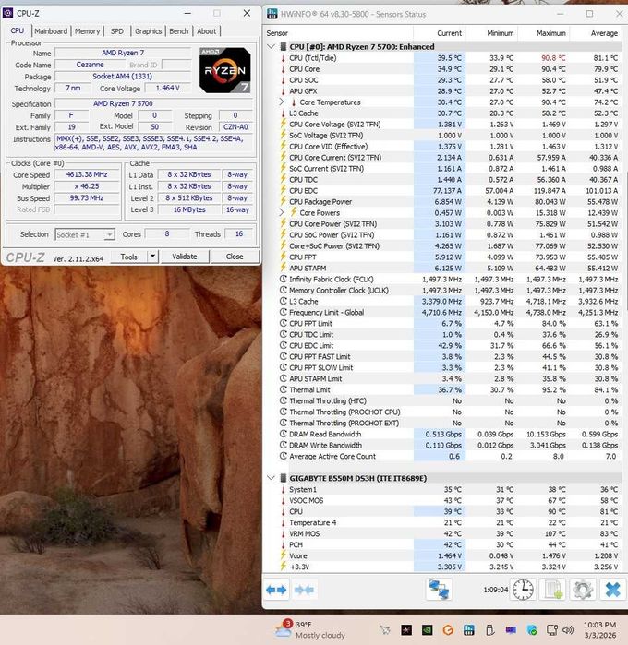
Task: Click the Core Speed field 4613.38 MHz
Action: 87,174
